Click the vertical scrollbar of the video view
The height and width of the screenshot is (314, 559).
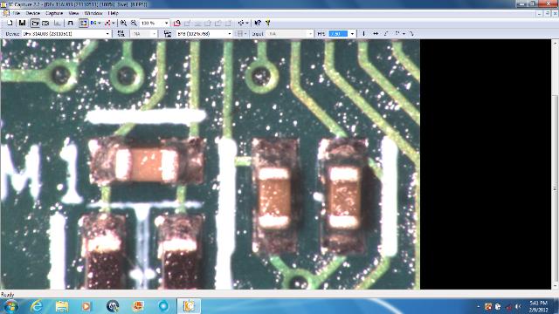point(555,164)
